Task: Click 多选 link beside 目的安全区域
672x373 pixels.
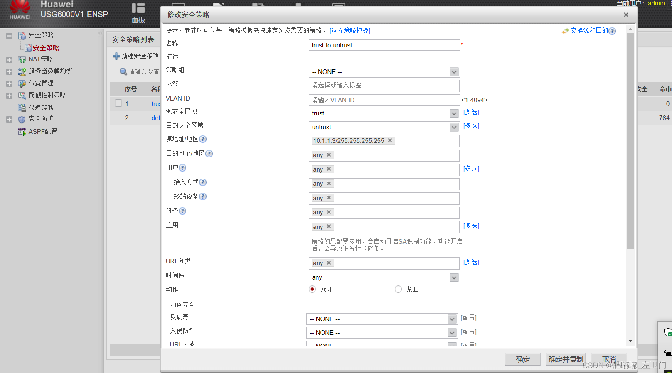Action: point(471,126)
